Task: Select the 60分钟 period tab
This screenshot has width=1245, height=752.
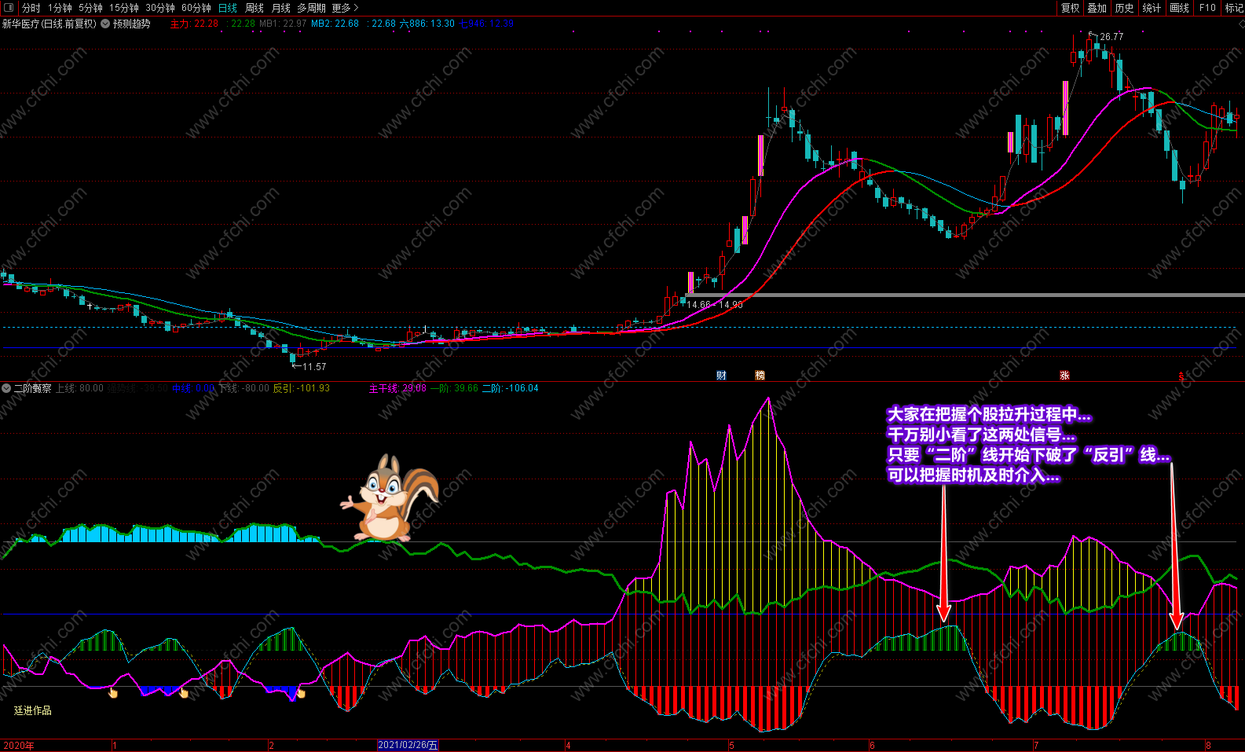Action: coord(196,8)
